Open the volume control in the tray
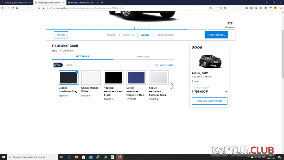Viewport: 284px width, 160px height. [x=259, y=157]
